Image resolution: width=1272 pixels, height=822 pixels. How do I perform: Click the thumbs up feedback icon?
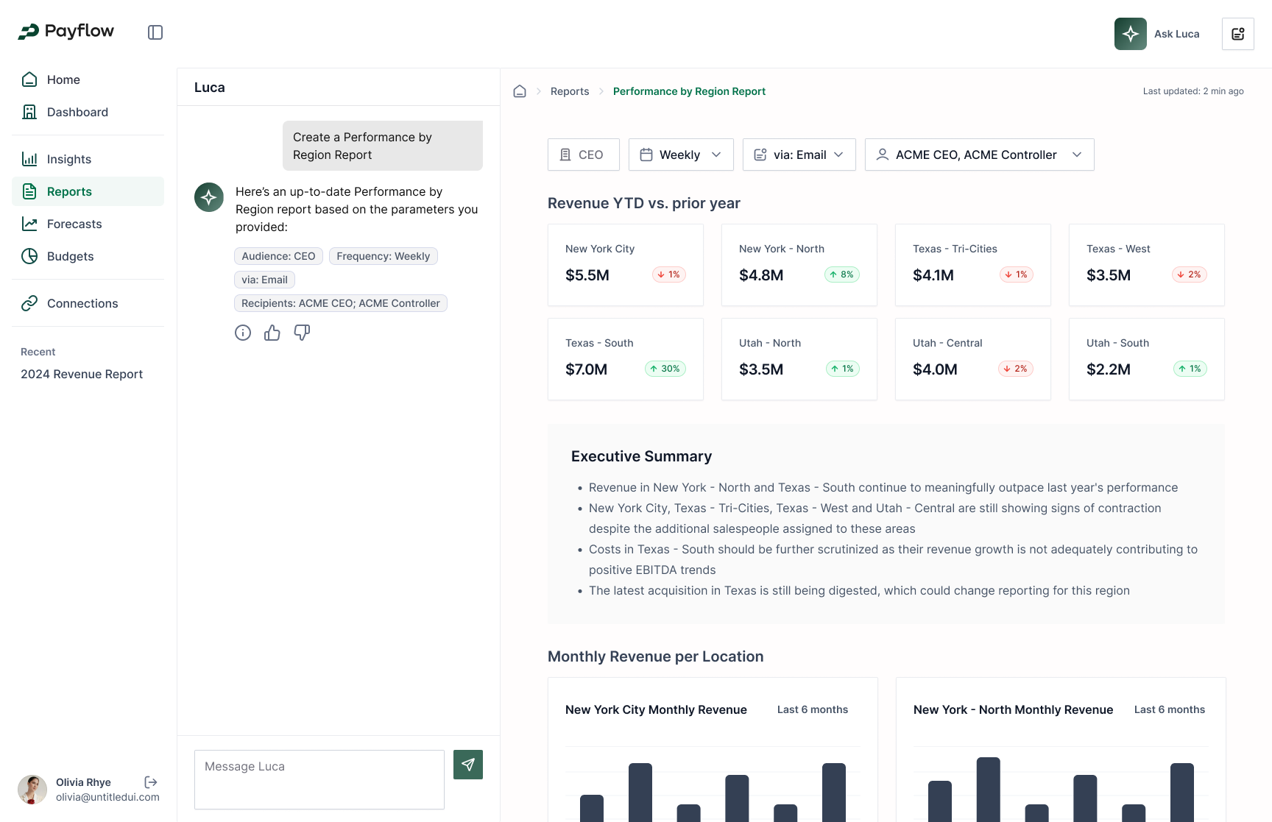272,333
